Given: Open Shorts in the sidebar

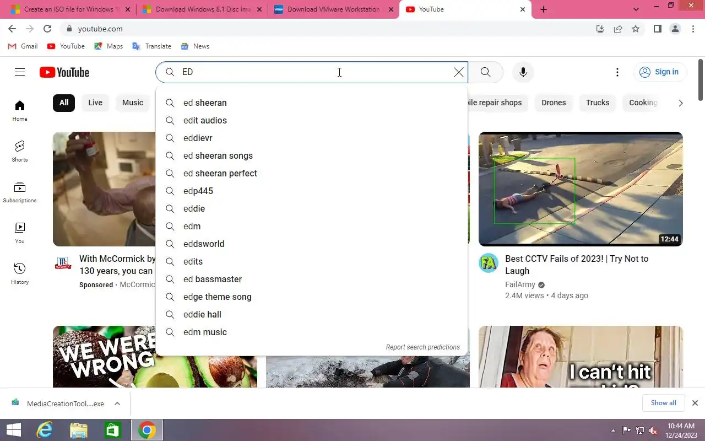Looking at the screenshot, I should 20,152.
